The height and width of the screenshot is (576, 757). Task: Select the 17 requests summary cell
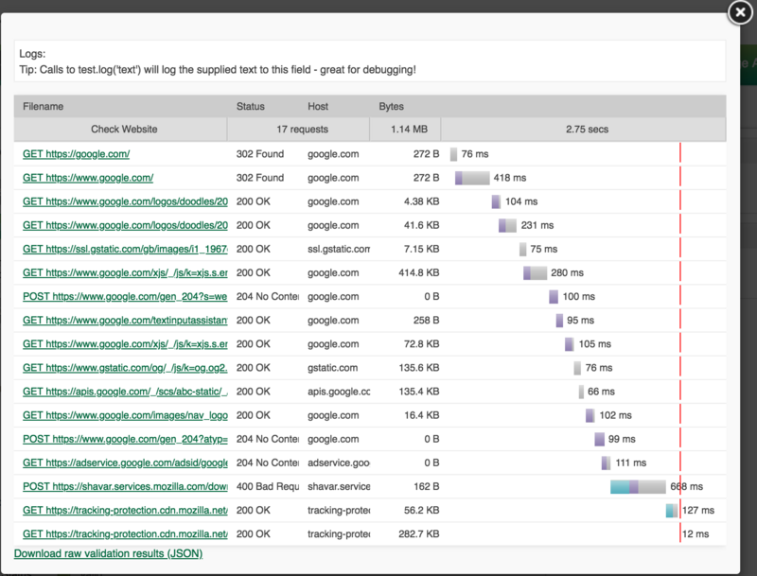click(299, 130)
